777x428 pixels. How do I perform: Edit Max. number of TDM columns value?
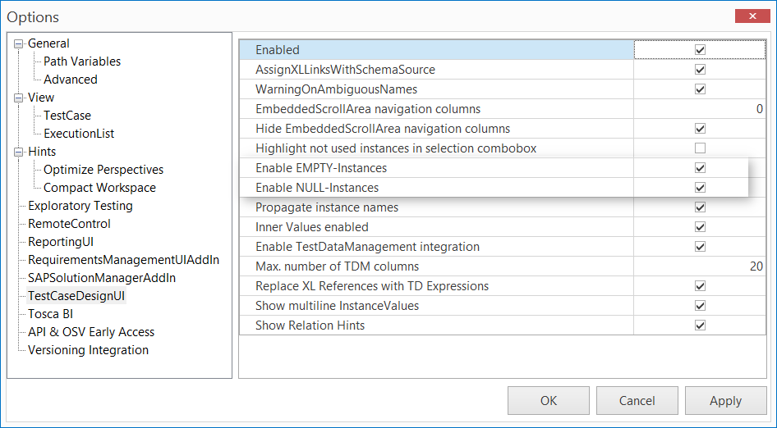[700, 266]
